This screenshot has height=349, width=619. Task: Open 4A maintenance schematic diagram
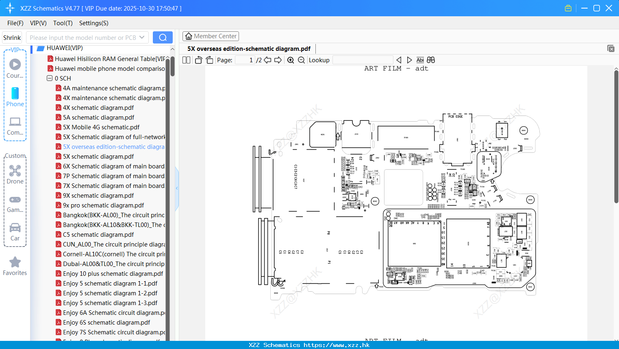pyautogui.click(x=114, y=88)
